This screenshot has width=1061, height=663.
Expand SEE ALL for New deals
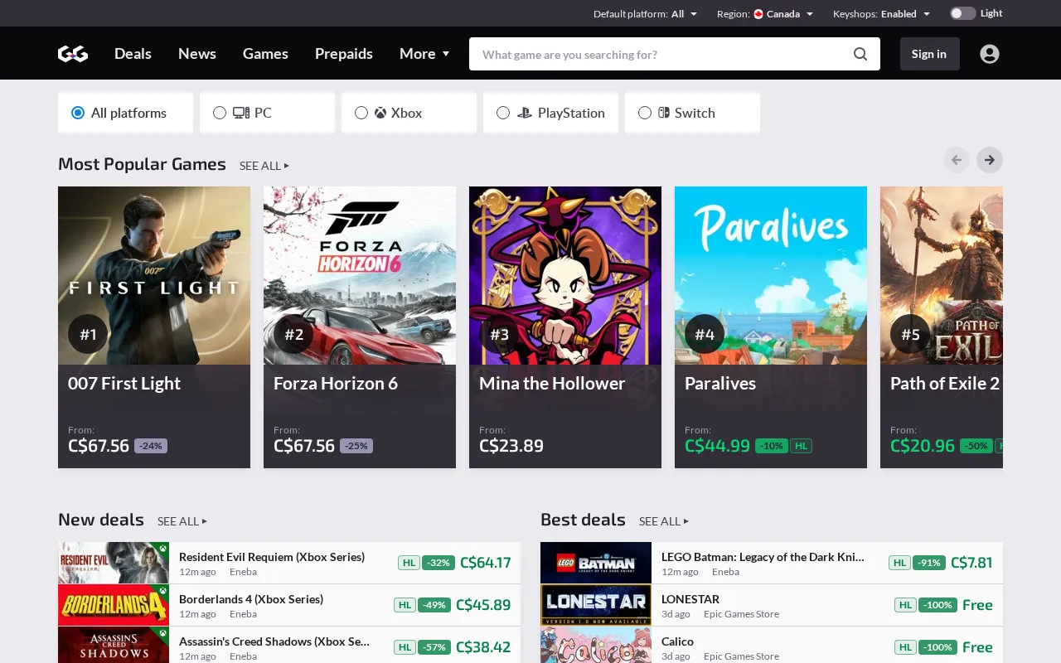click(x=182, y=521)
